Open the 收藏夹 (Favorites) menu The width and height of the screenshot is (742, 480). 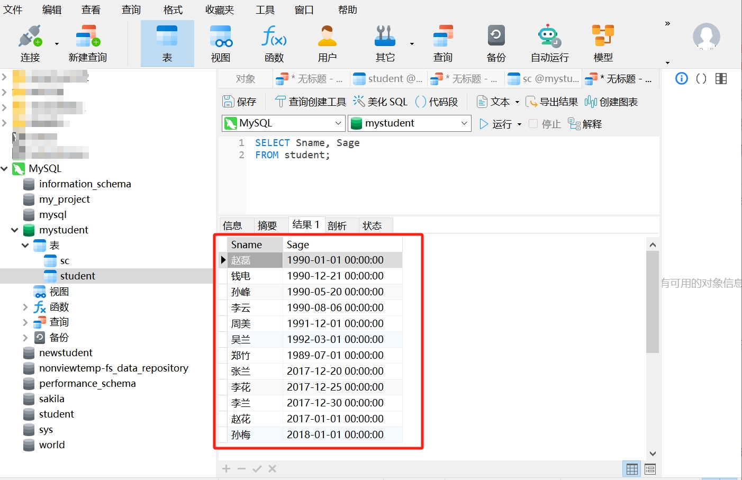[219, 10]
